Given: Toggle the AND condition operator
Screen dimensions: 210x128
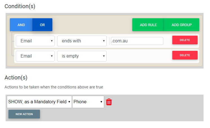Looking at the screenshot, I should 21,25.
